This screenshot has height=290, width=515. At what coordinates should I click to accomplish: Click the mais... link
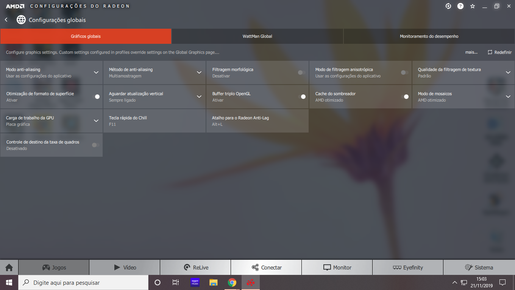[x=471, y=52]
